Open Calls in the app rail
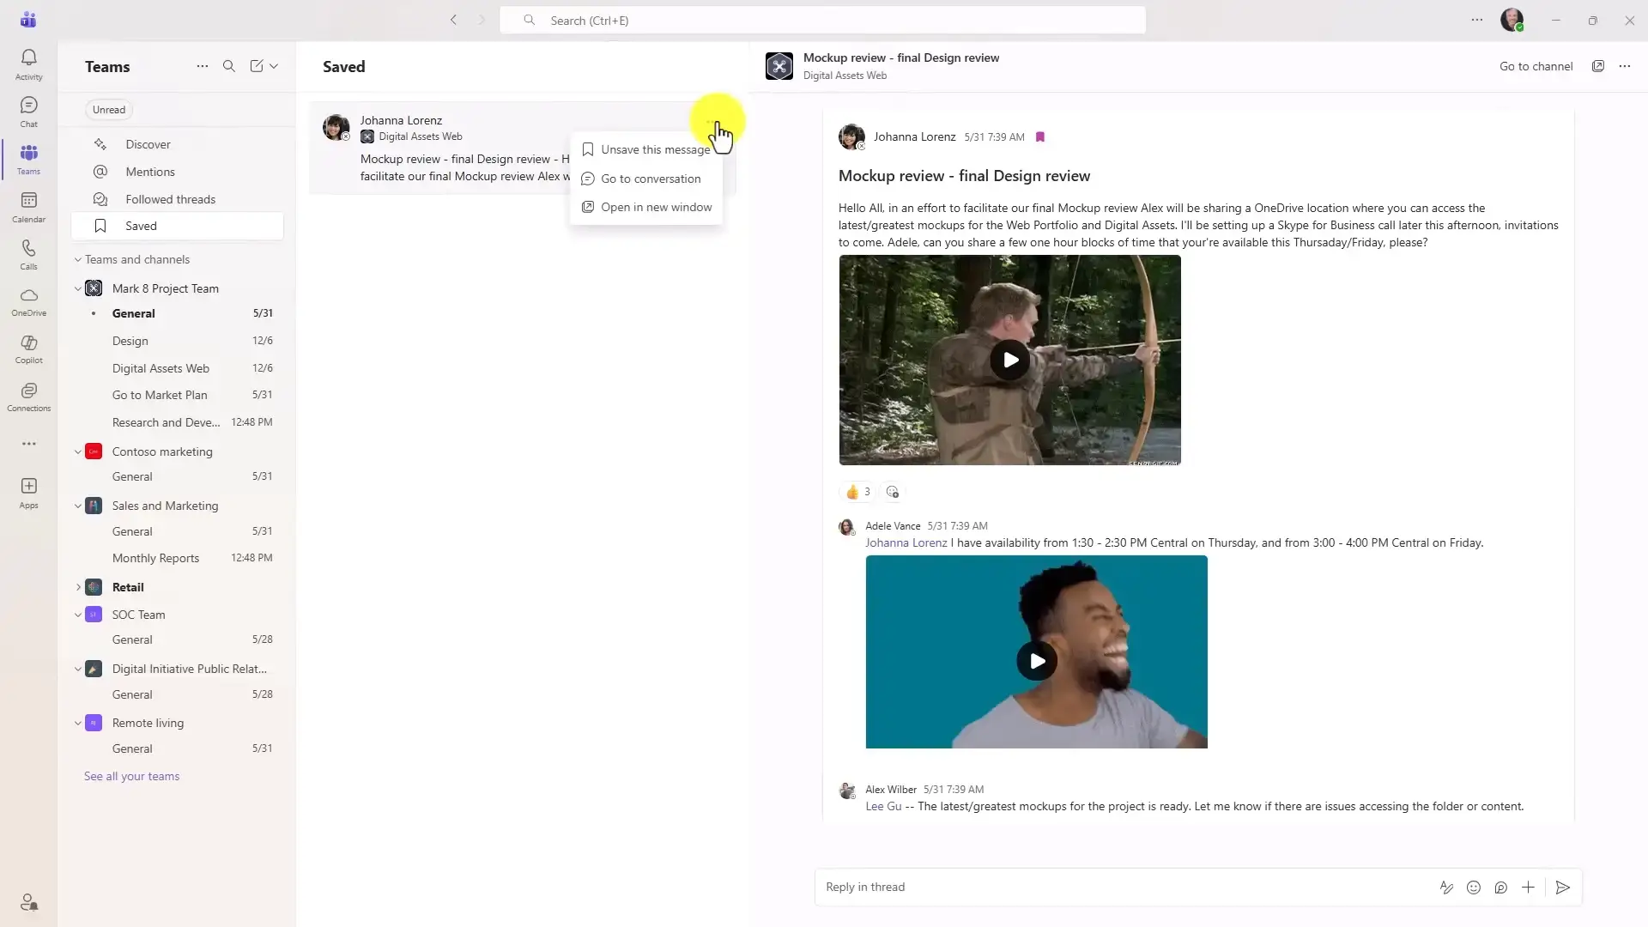 coord(28,254)
